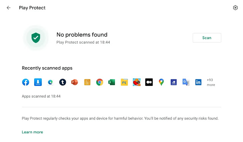The height and width of the screenshot is (142, 243).
Task: Select the FX file explorer icon
Action: coord(124,82)
